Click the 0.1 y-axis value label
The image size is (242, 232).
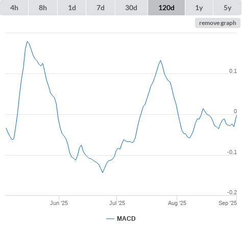pos(233,71)
